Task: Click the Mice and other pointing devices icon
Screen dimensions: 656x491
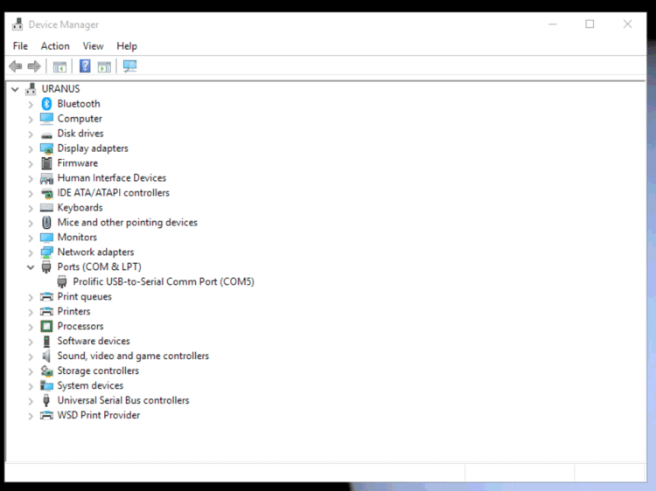Action: click(x=46, y=222)
